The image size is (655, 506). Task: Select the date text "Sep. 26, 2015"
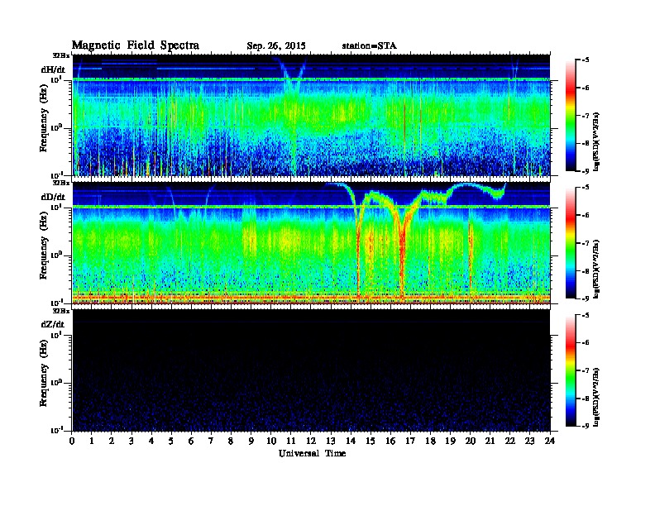pos(276,46)
